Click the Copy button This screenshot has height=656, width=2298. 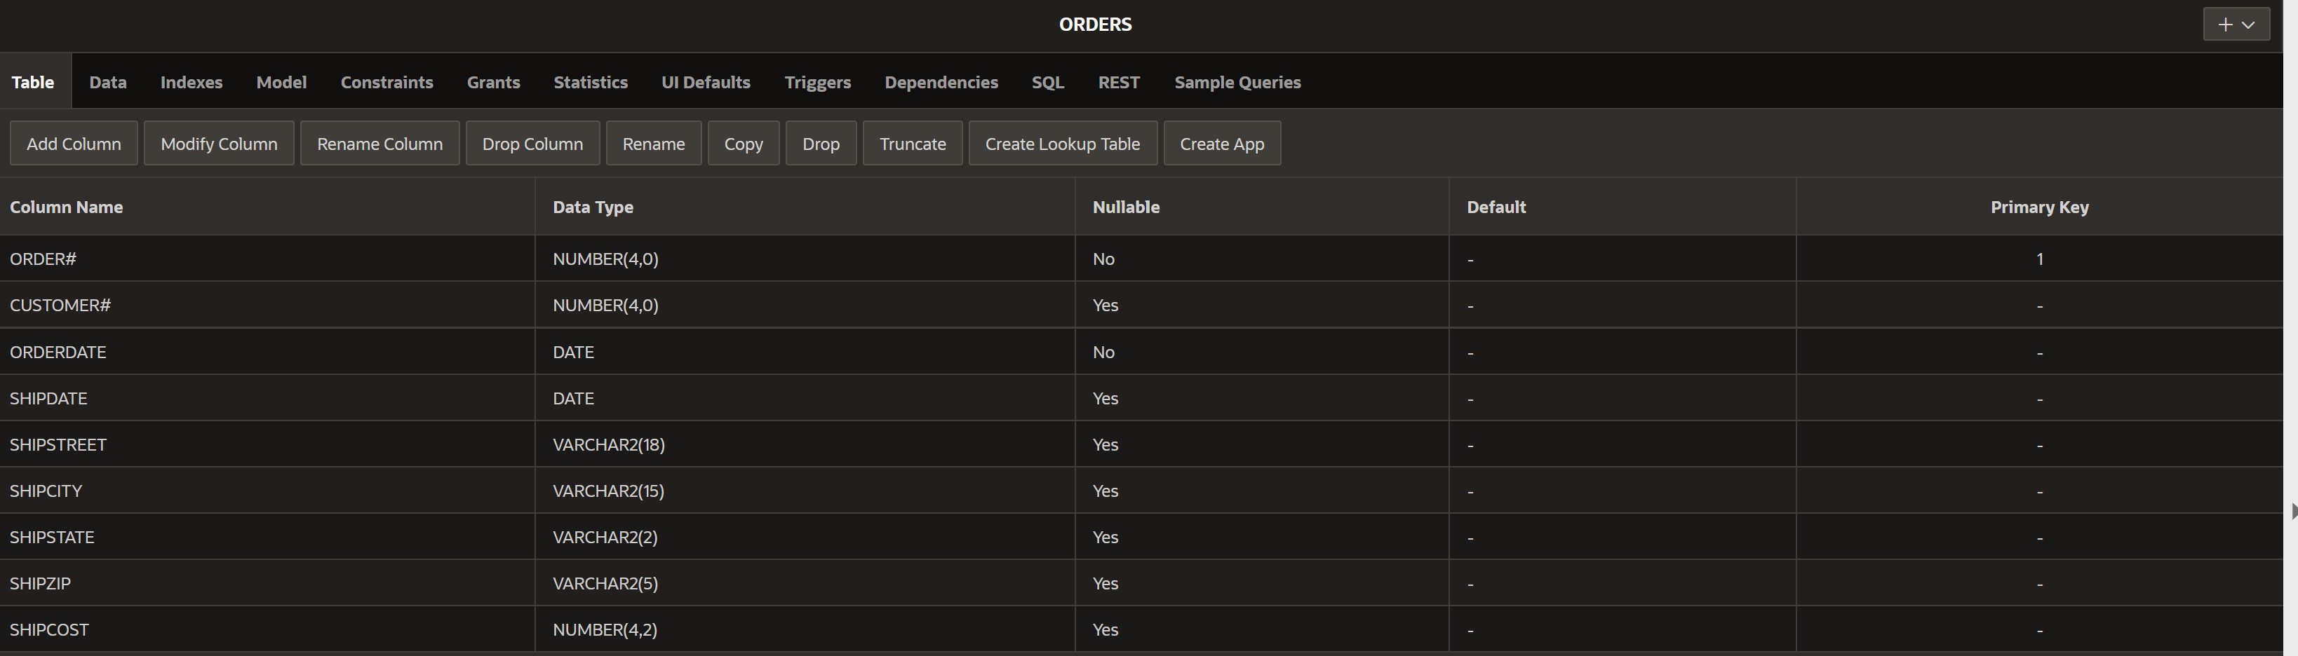(x=743, y=142)
